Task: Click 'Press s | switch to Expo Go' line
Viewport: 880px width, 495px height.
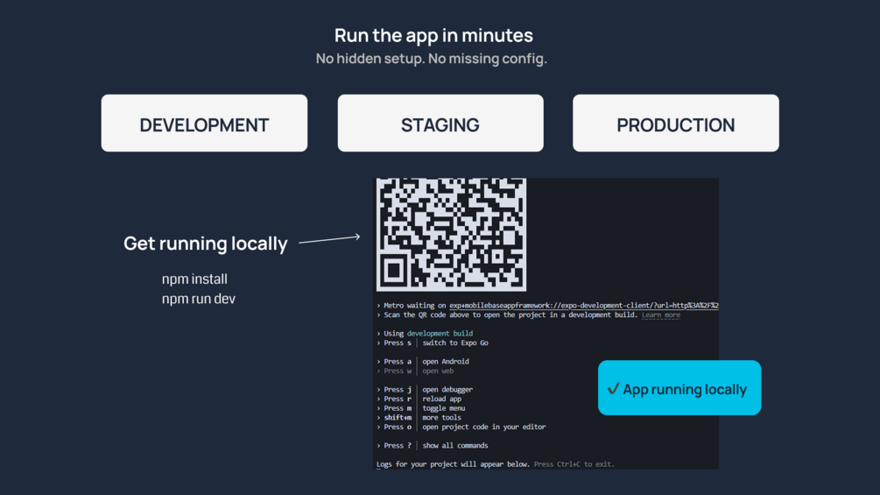Action: (x=433, y=343)
